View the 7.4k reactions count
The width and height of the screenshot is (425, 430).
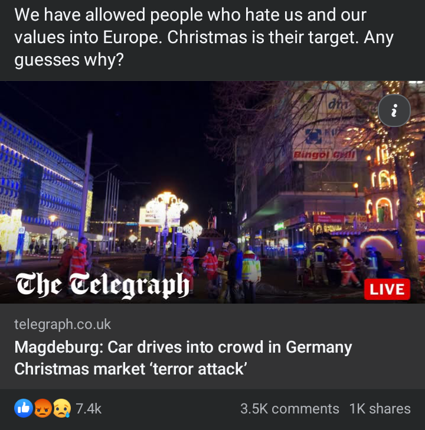(x=89, y=409)
